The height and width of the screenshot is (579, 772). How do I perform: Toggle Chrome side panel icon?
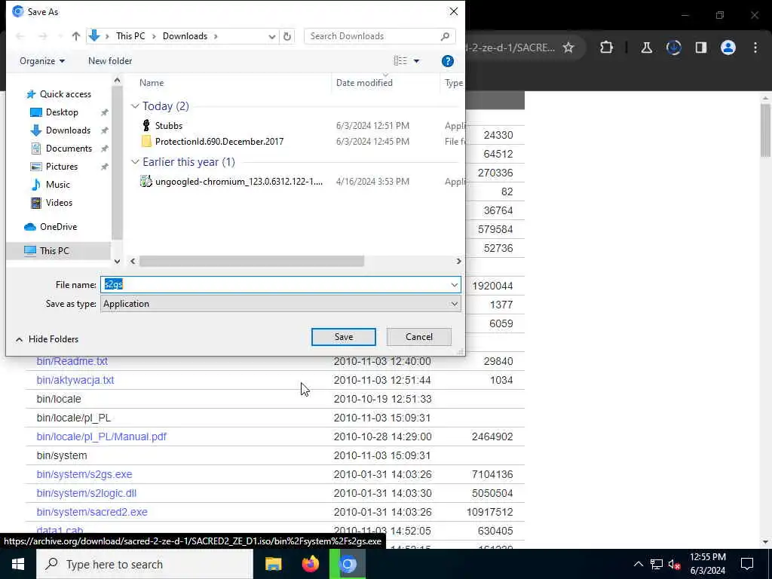(x=700, y=47)
